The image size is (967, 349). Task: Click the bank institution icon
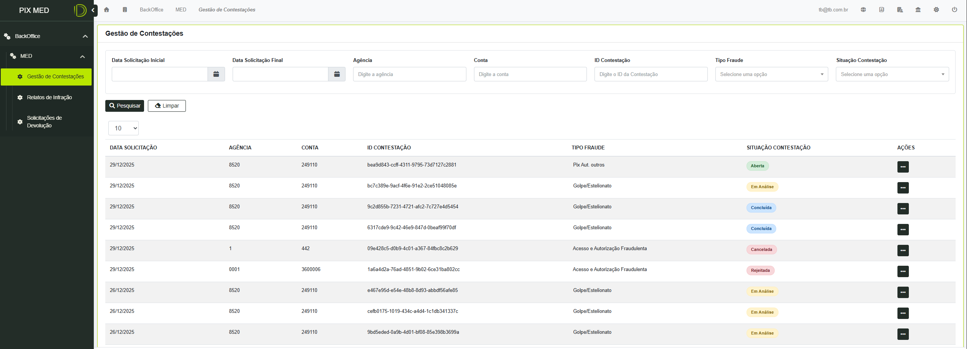[x=918, y=10]
